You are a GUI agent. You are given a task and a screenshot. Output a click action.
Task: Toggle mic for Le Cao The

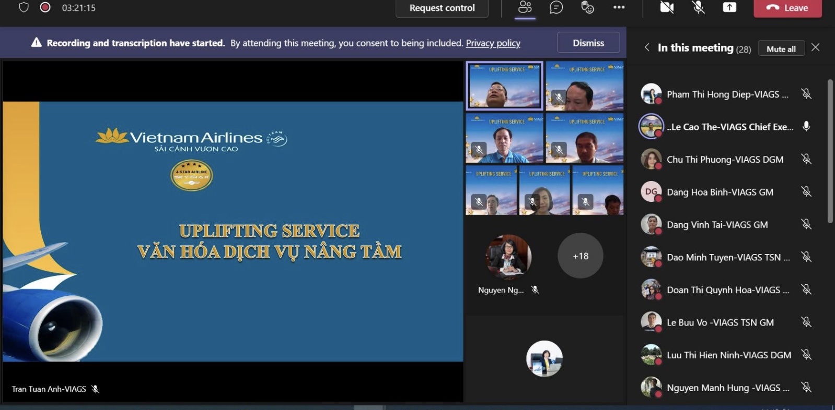pos(806,126)
